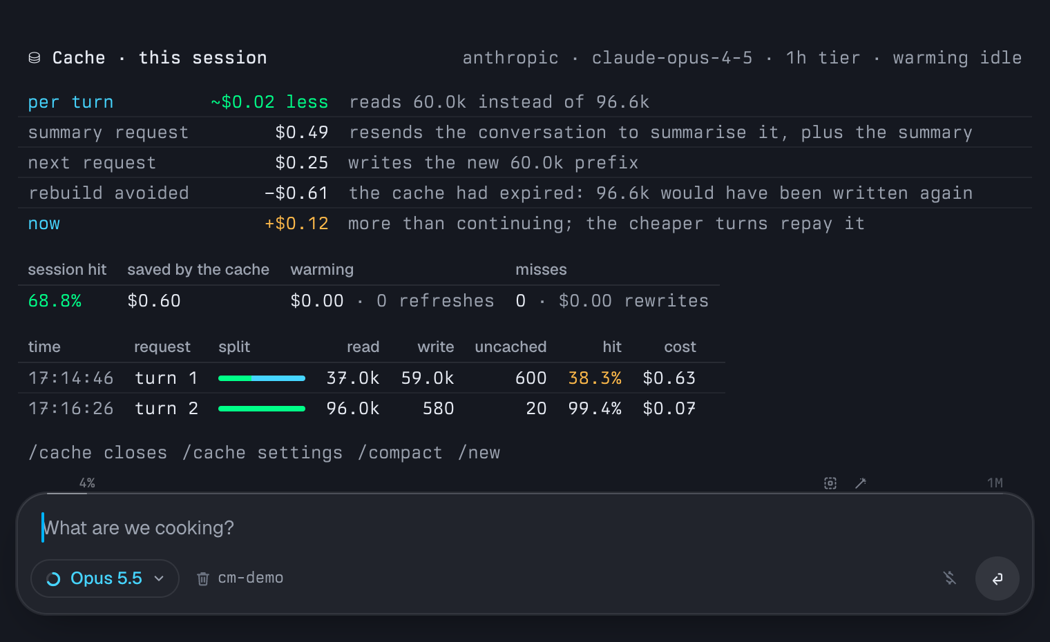This screenshot has height=642, width=1050.
Task: Click the magic wand icon
Action: tap(861, 483)
